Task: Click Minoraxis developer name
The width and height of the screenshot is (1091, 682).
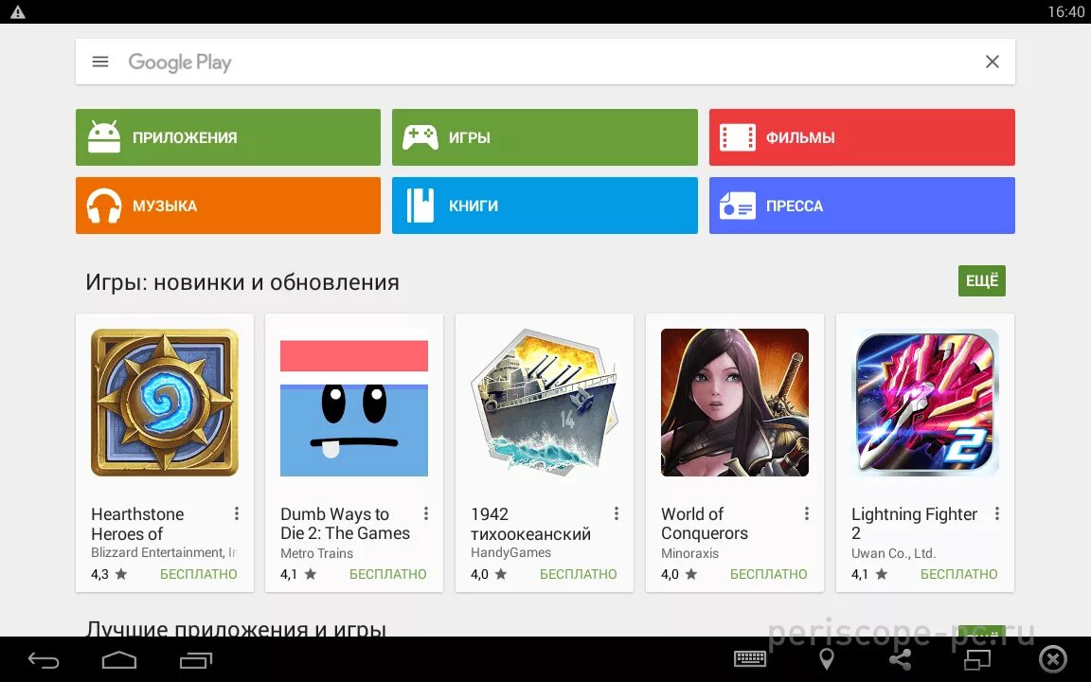Action: [689, 553]
